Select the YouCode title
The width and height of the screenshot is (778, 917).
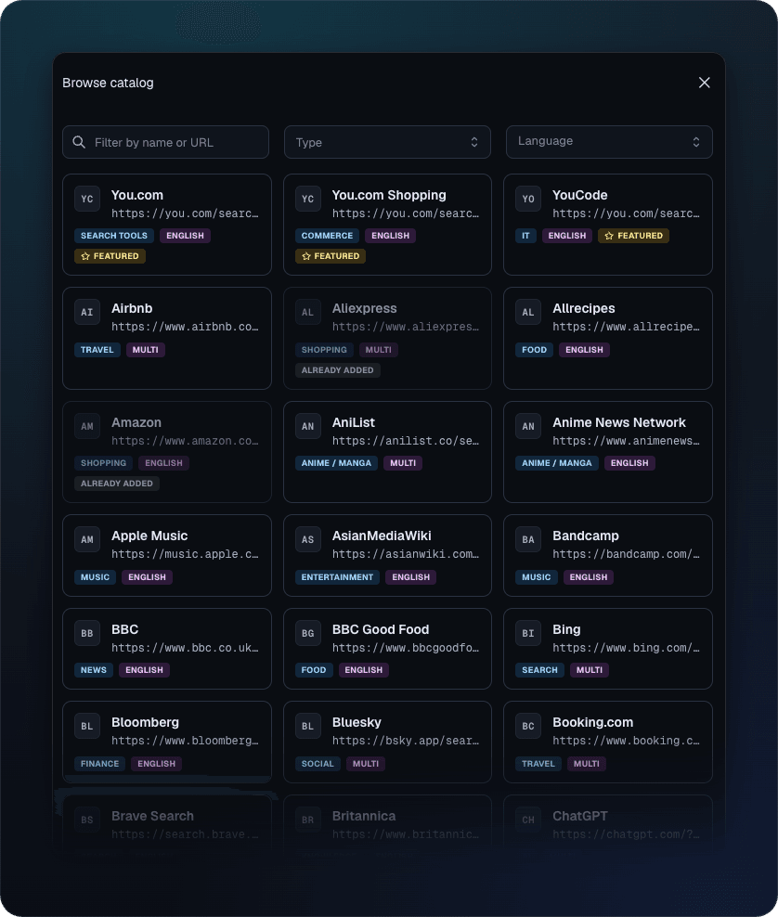coord(579,195)
